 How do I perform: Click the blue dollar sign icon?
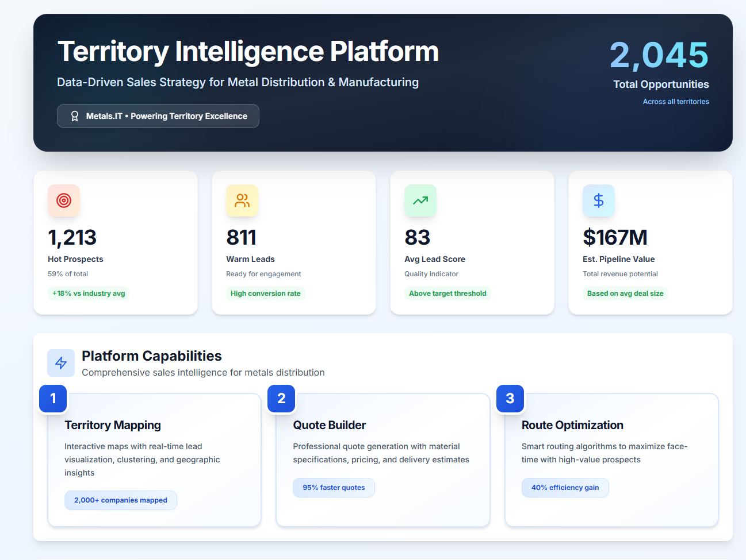[x=599, y=200]
